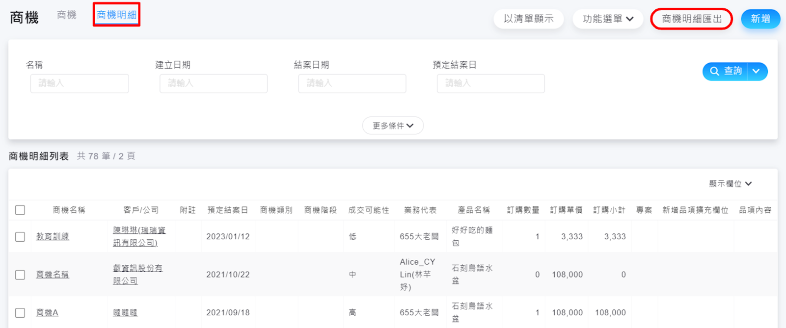Click the 預定結案日 input field
The height and width of the screenshot is (328, 786).
point(490,83)
